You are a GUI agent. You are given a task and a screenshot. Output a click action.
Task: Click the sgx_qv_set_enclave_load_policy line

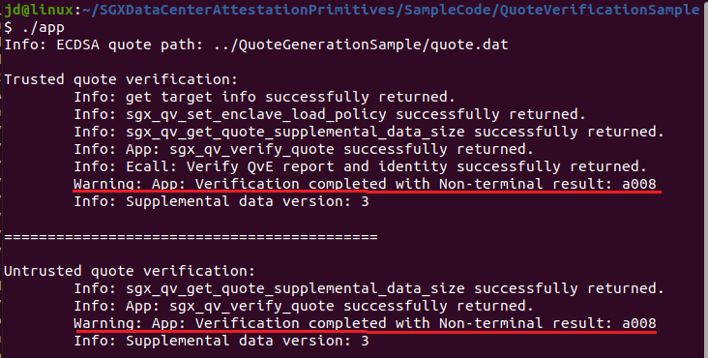coord(330,114)
